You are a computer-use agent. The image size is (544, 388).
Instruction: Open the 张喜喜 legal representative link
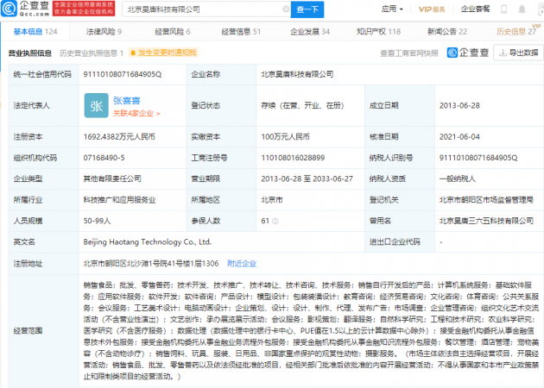(128, 99)
